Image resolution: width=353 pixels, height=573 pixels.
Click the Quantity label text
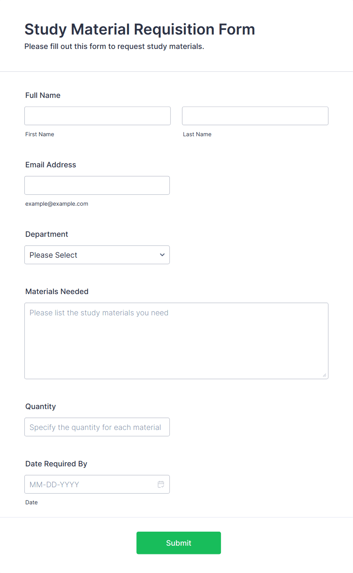click(41, 406)
